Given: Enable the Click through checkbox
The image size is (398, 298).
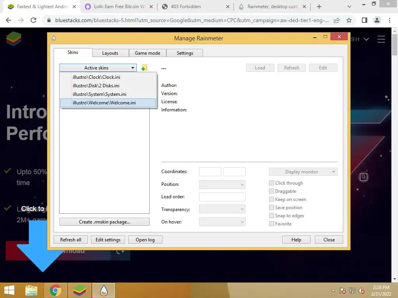Looking at the screenshot, I should point(271,183).
